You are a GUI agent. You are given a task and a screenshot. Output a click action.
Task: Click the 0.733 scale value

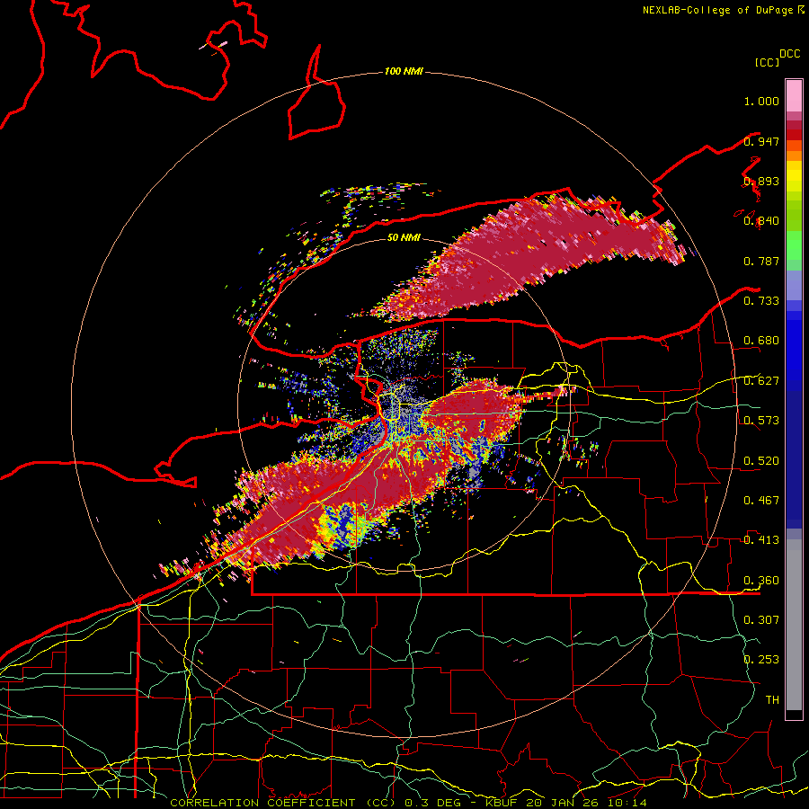pos(761,301)
